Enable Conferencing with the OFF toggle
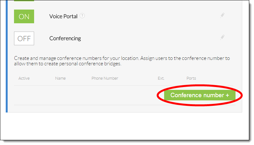 [x=24, y=39]
